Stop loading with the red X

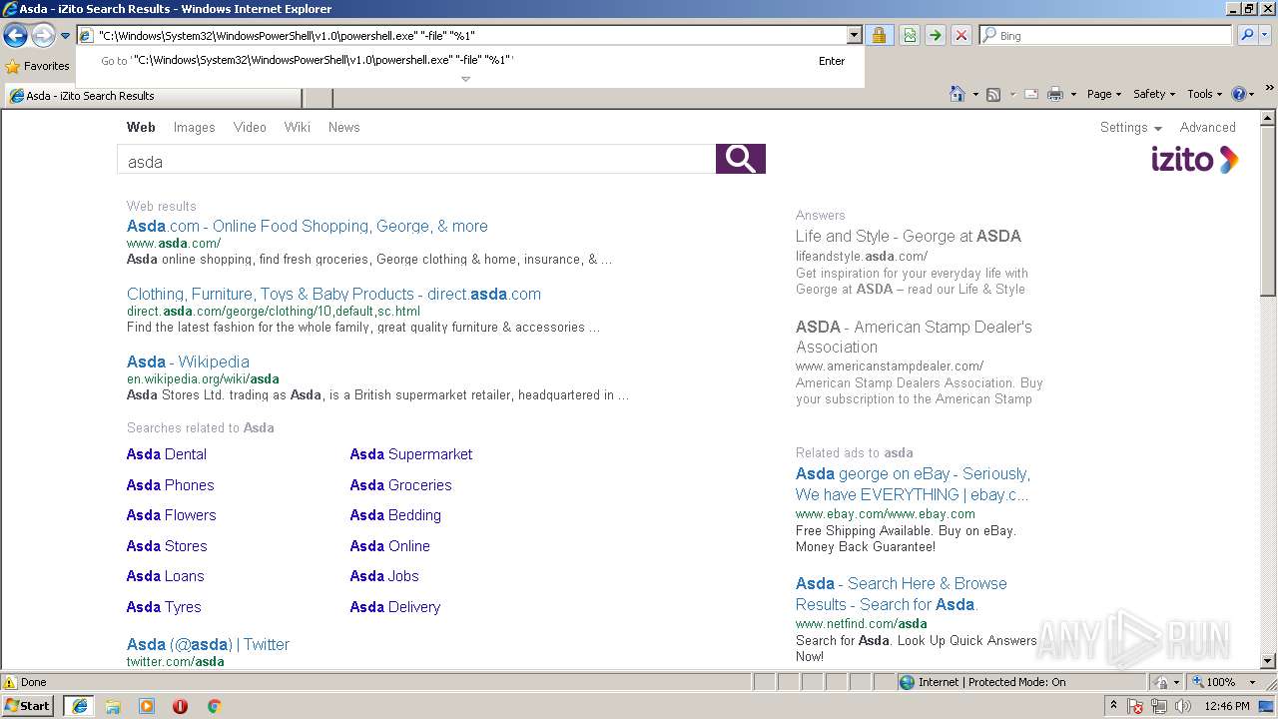pos(960,36)
